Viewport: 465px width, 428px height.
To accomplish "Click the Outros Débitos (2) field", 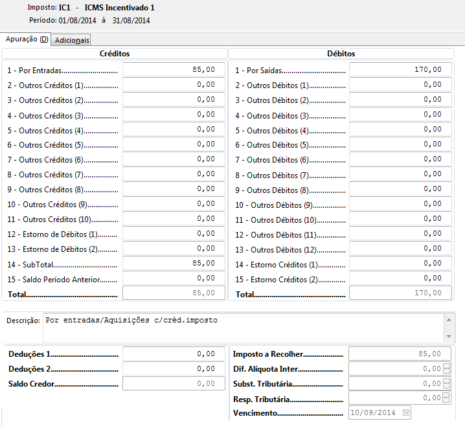I will coord(400,99).
